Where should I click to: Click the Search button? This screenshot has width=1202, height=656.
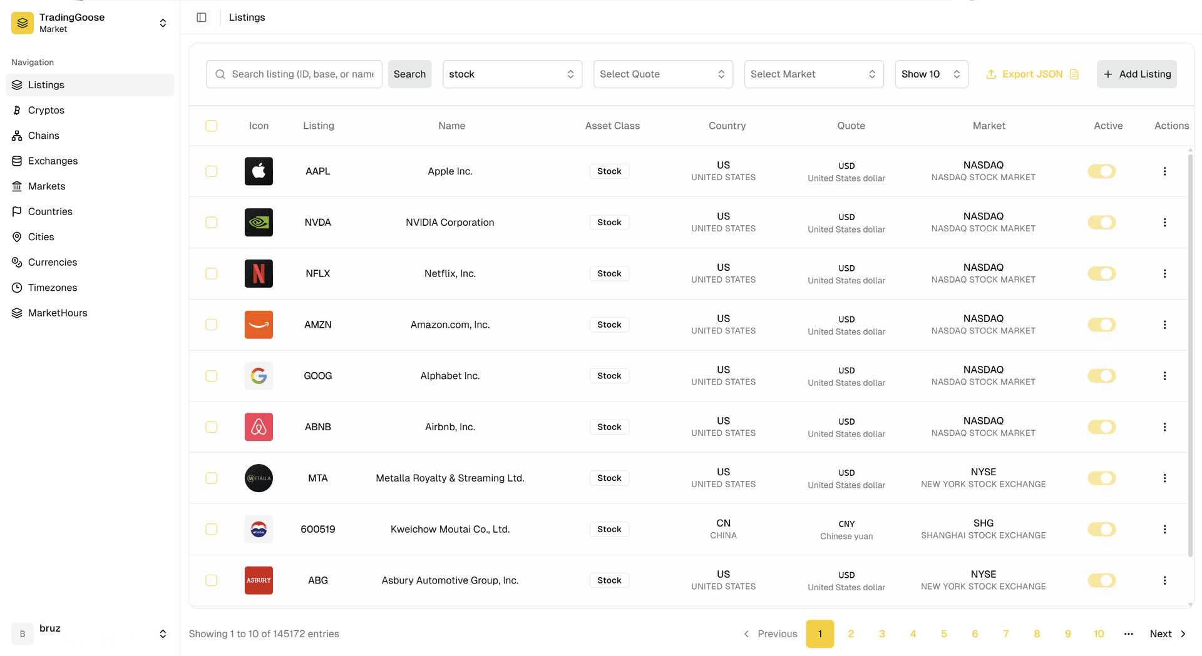pos(409,74)
